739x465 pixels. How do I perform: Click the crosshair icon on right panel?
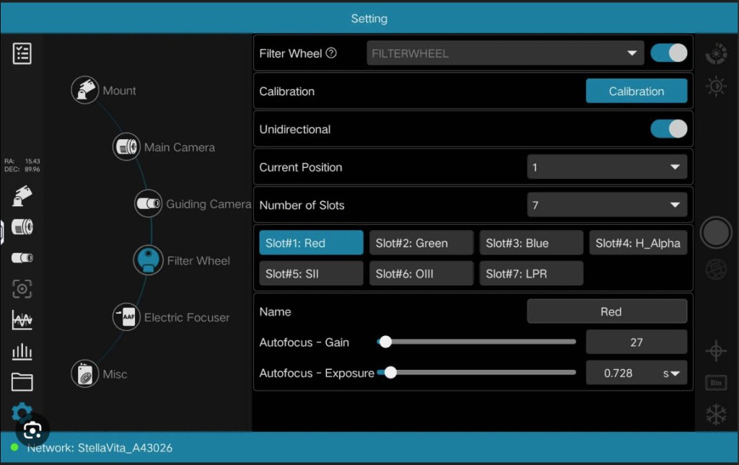tap(715, 351)
